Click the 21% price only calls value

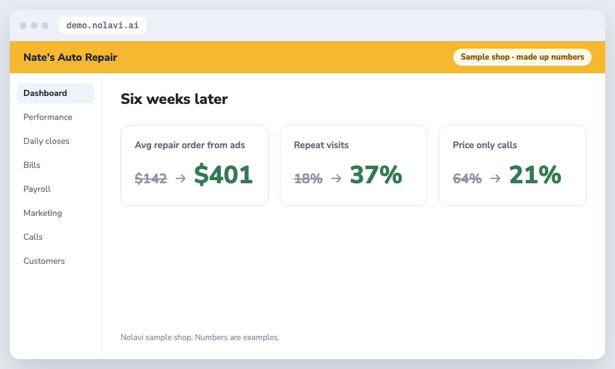(535, 175)
